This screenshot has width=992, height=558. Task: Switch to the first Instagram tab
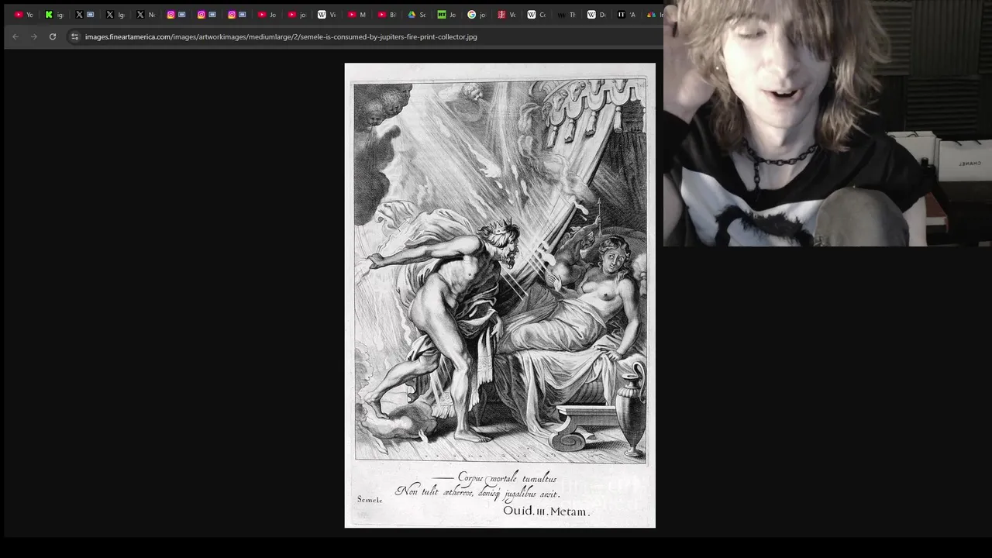pyautogui.click(x=176, y=15)
